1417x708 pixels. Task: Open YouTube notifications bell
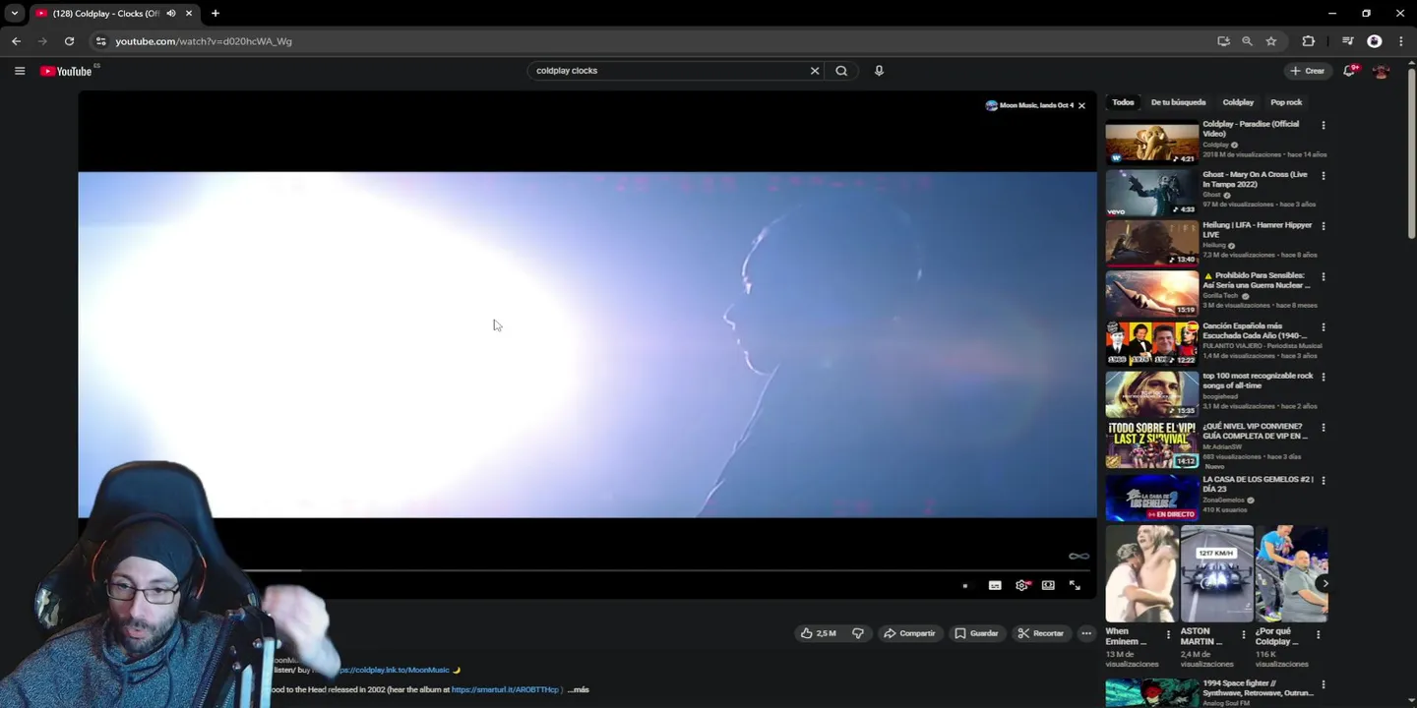tap(1350, 71)
